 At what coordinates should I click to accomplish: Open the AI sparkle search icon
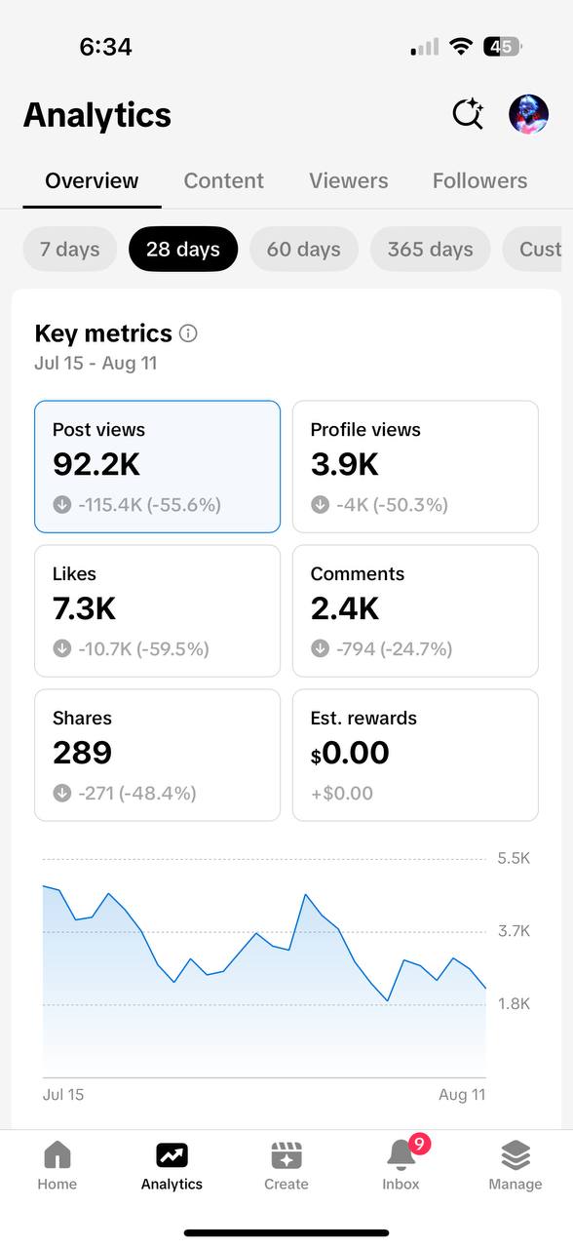pos(469,114)
